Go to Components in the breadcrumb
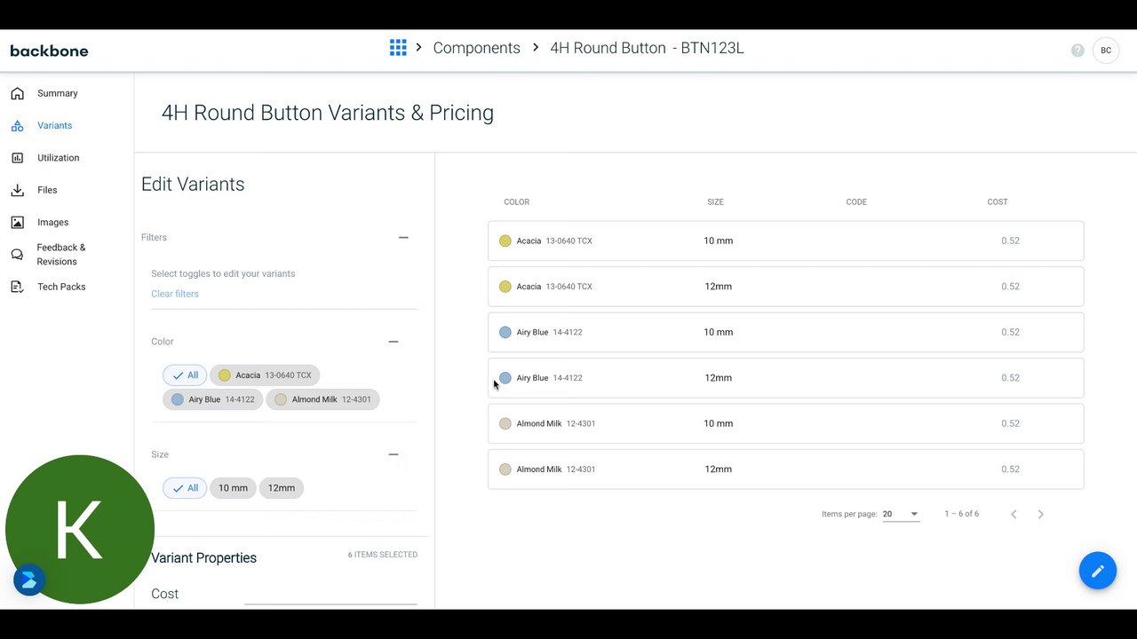 click(x=476, y=48)
